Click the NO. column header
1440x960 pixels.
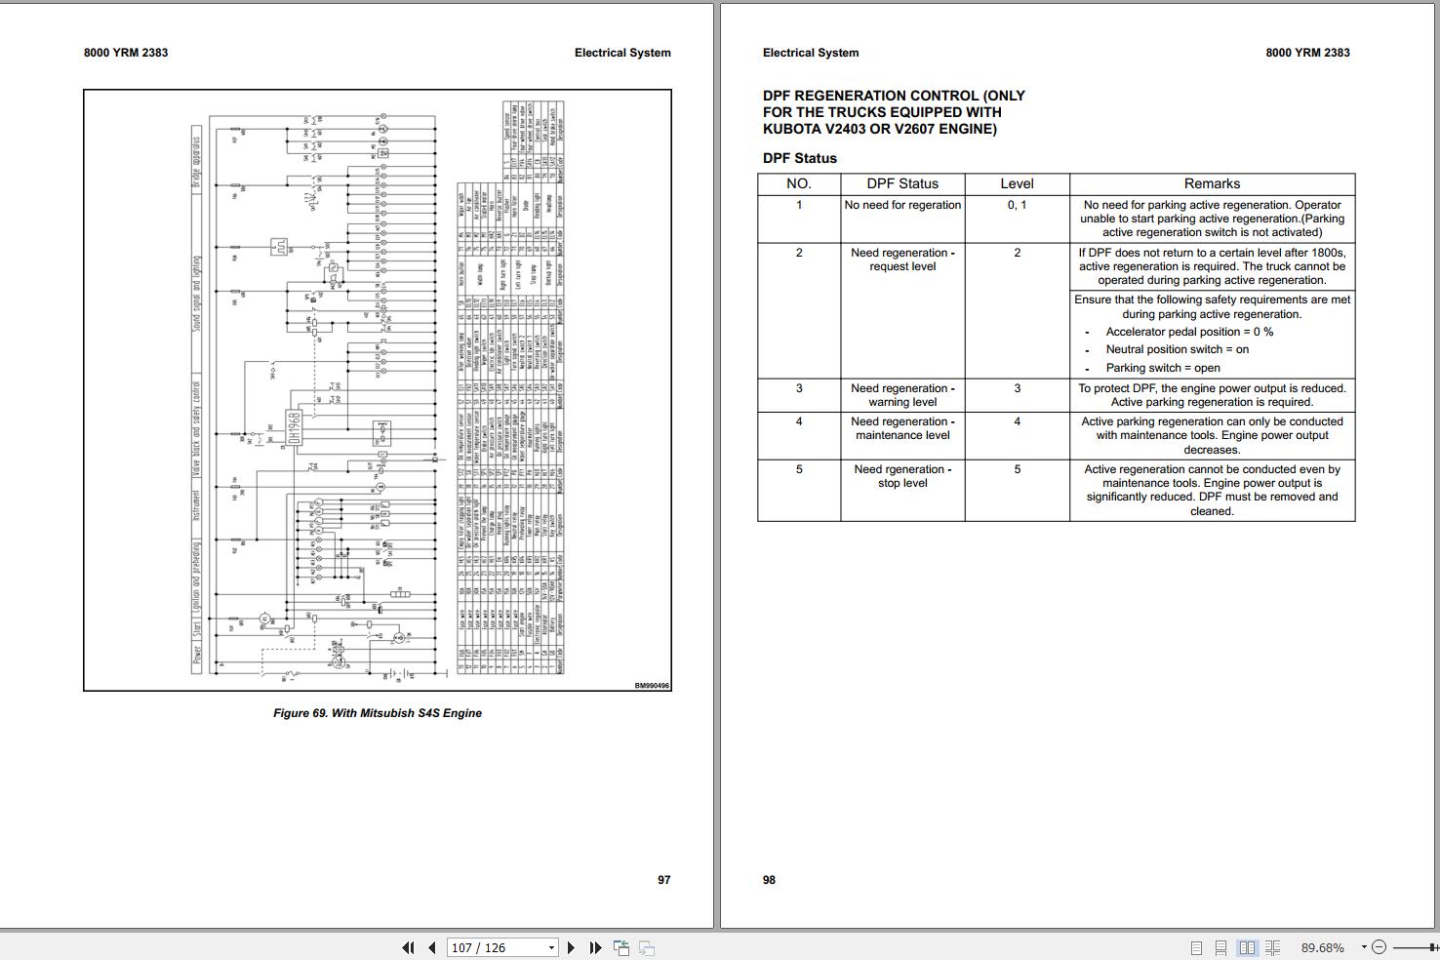799,183
